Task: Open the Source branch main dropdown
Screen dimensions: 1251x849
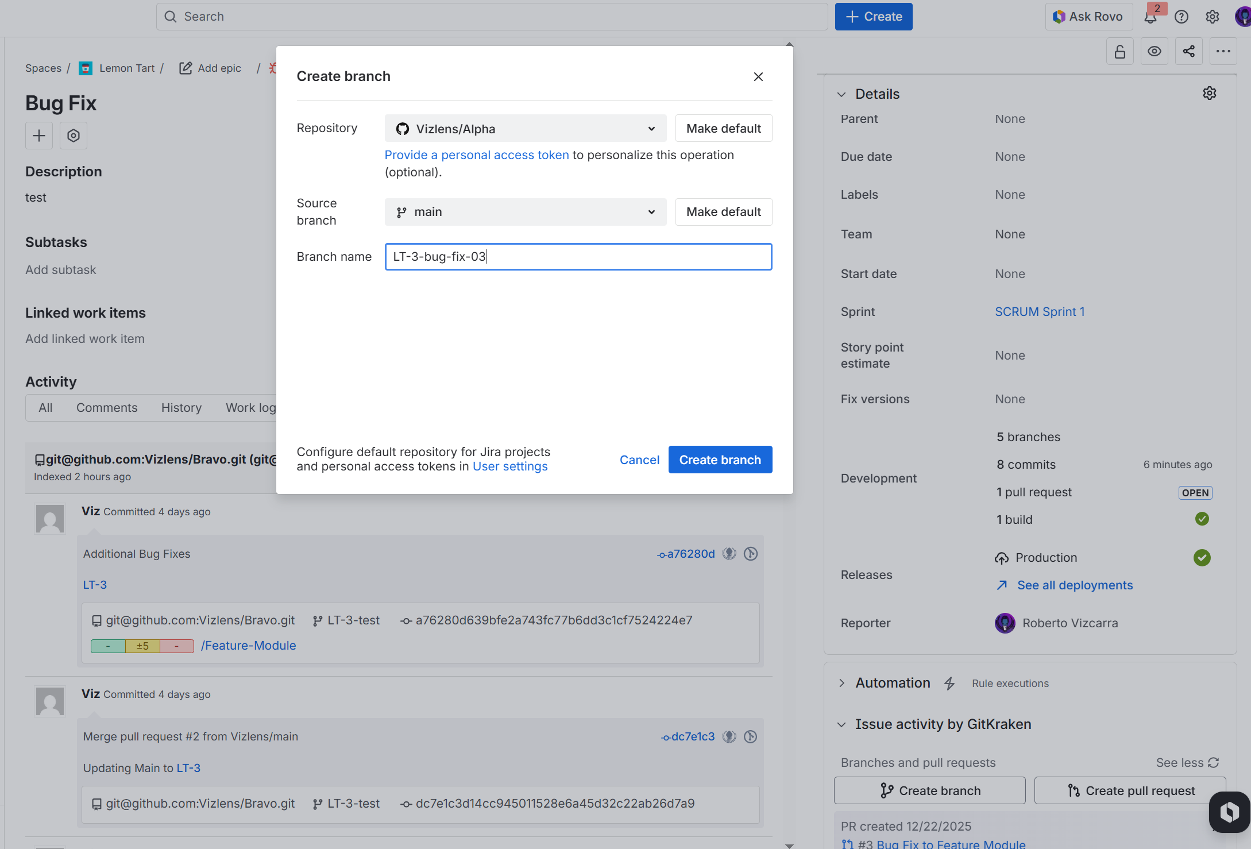Action: (x=525, y=212)
